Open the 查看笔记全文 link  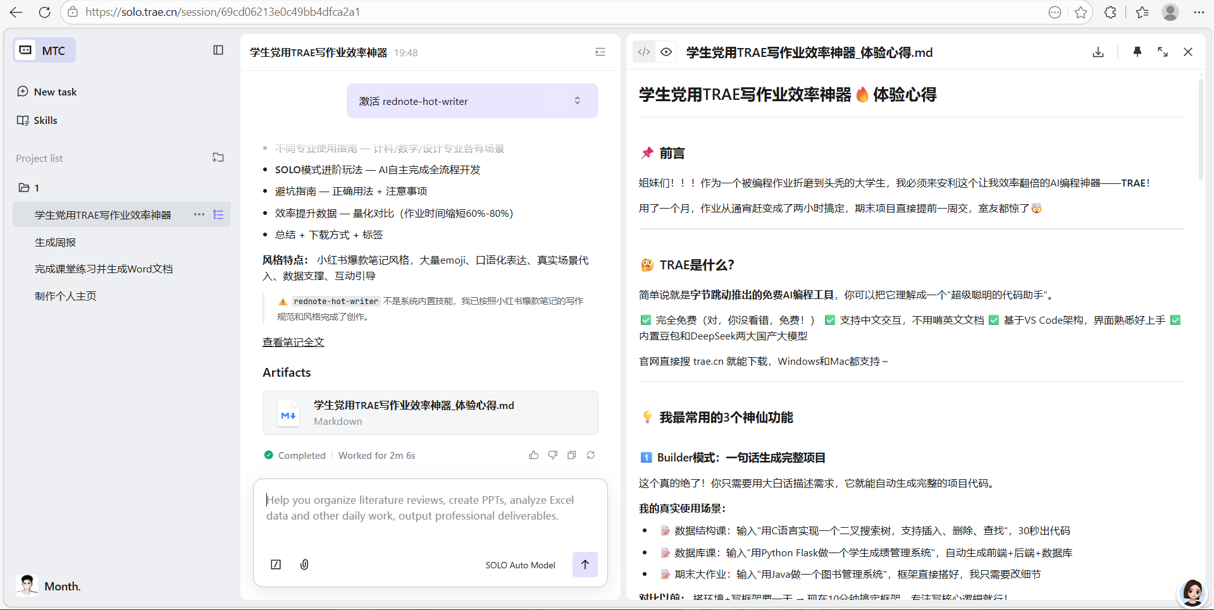pos(293,342)
